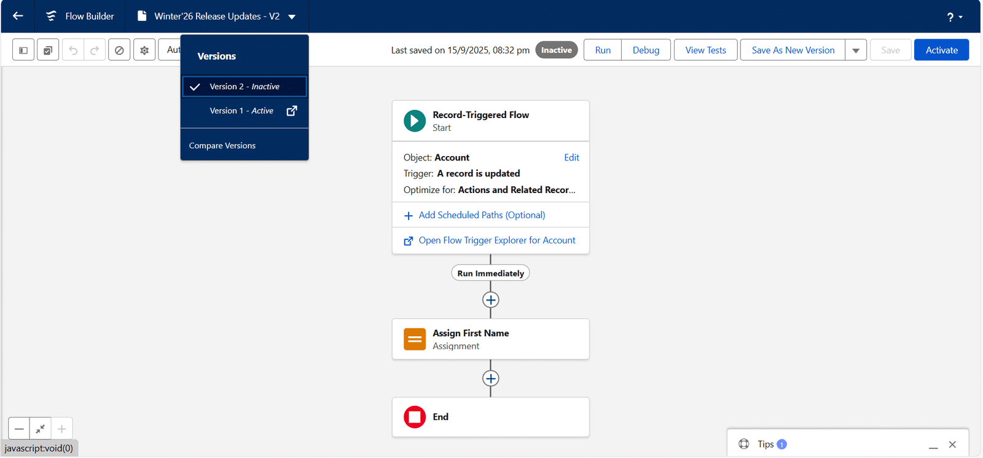Open Flow Trigger Explorer for Account
This screenshot has width=983, height=458.
[x=496, y=240]
